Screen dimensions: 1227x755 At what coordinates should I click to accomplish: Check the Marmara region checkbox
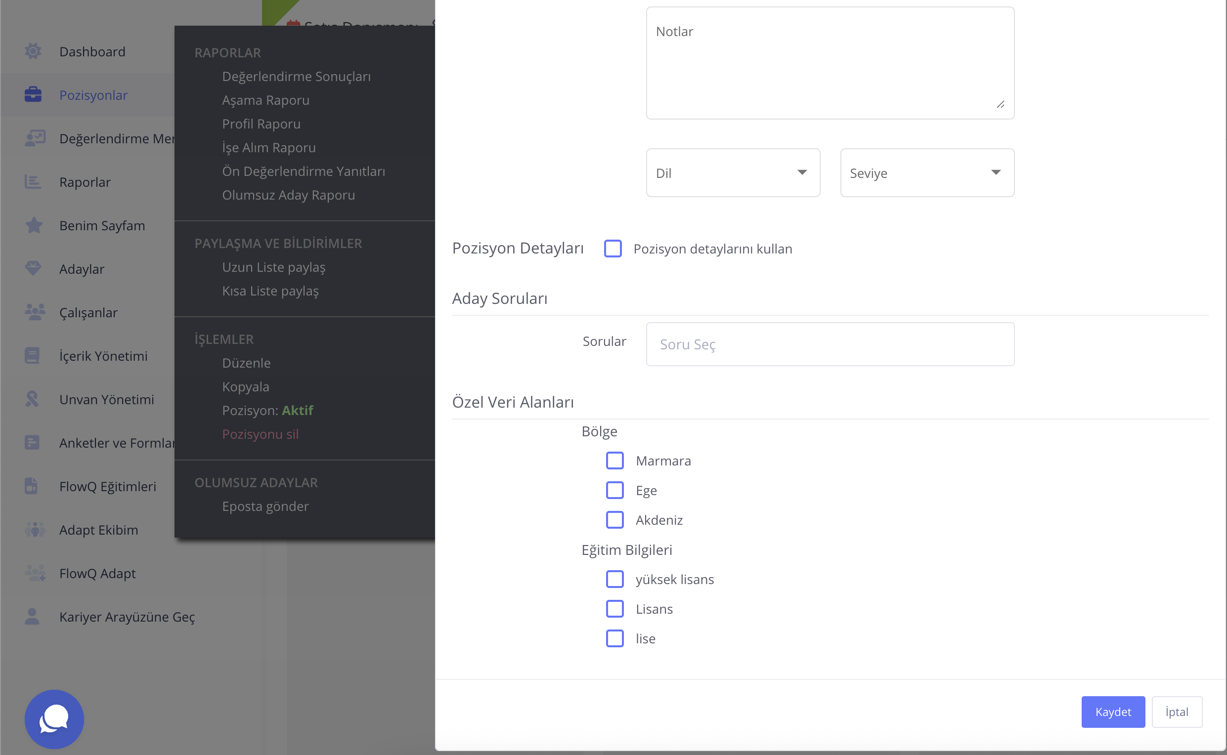click(614, 461)
